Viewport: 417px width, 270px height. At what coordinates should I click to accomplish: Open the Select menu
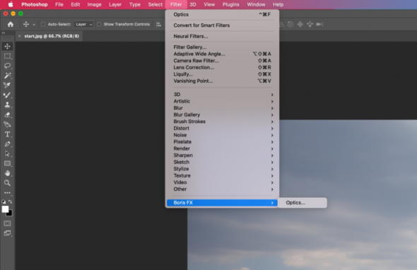tap(155, 4)
